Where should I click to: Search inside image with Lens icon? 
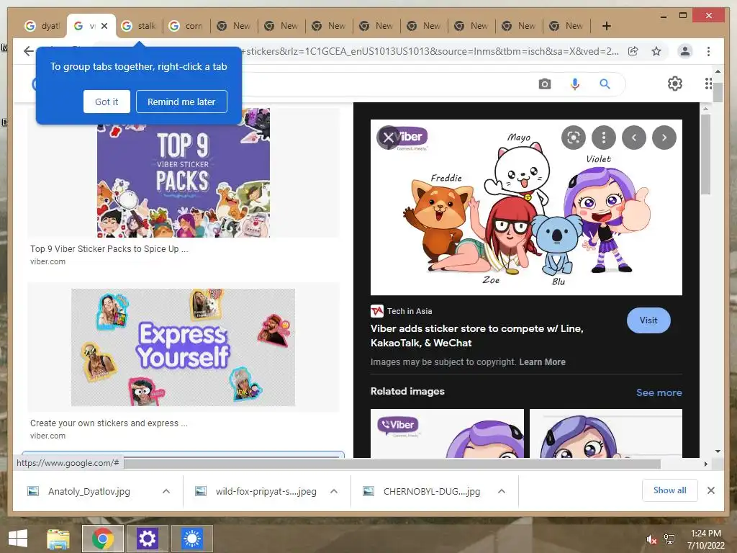tap(574, 138)
